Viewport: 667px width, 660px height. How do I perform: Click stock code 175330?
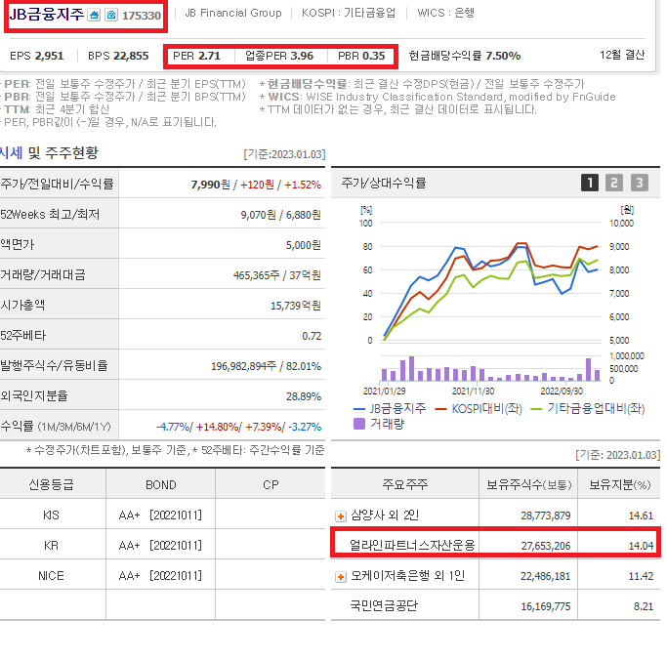(142, 16)
